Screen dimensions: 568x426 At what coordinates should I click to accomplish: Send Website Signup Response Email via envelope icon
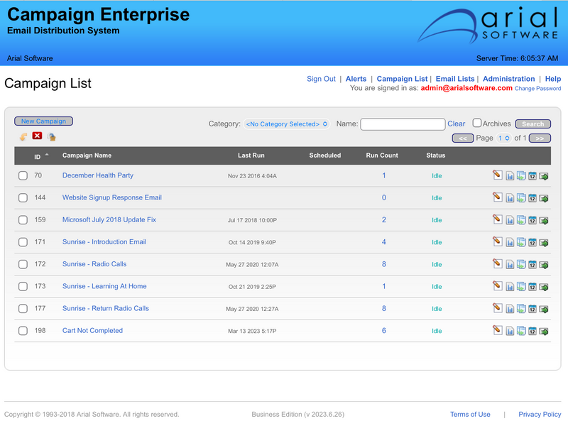point(544,199)
